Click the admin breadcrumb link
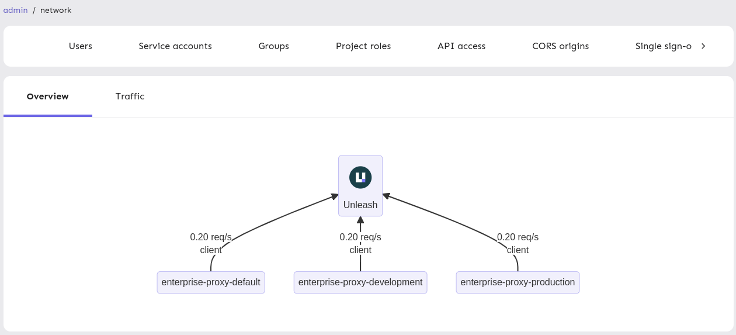The width and height of the screenshot is (736, 335). pos(16,10)
